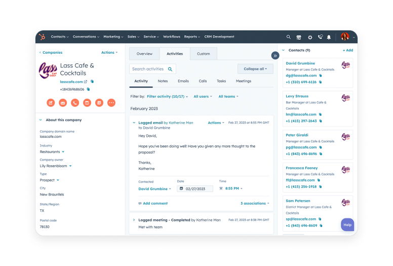Schedule a meeting with the orange calendar icon

point(99,103)
